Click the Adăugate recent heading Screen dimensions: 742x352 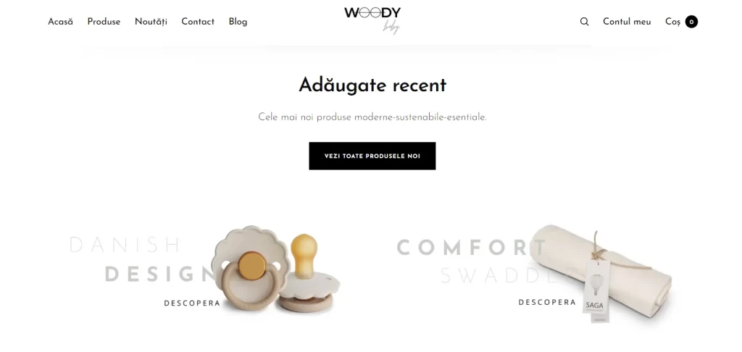372,85
